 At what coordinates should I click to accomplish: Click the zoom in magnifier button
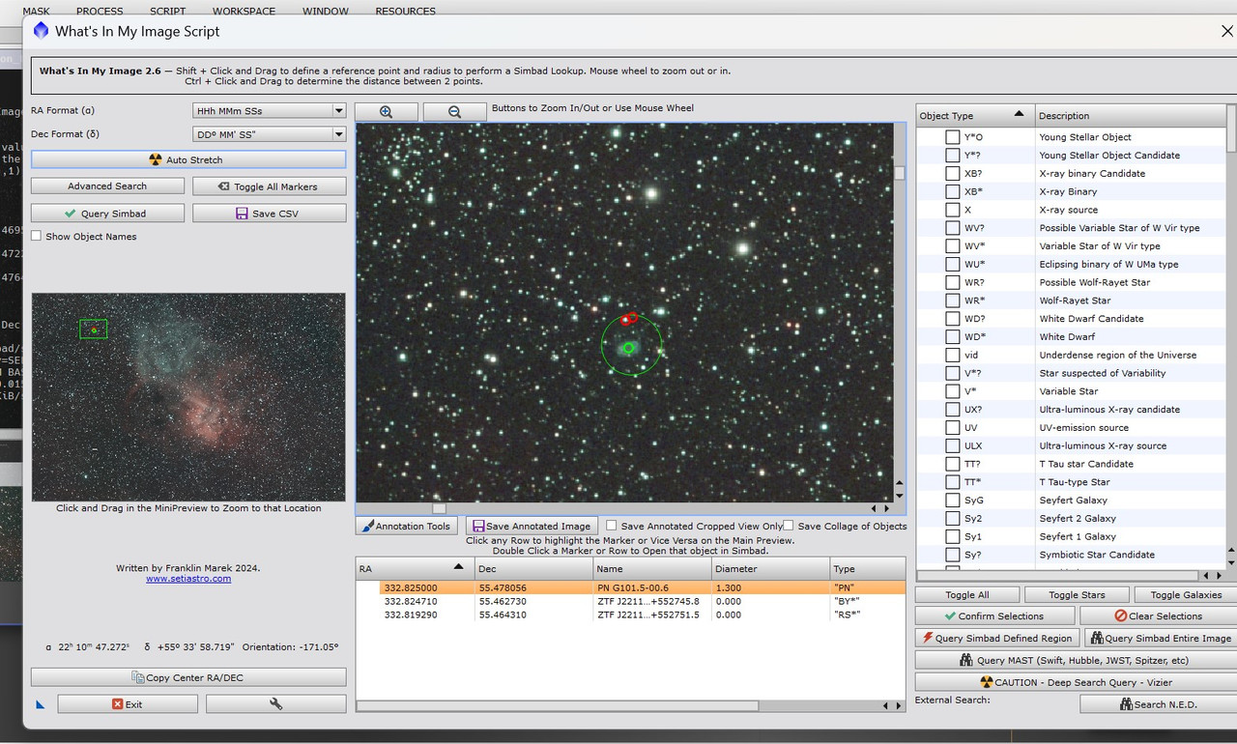pyautogui.click(x=387, y=112)
